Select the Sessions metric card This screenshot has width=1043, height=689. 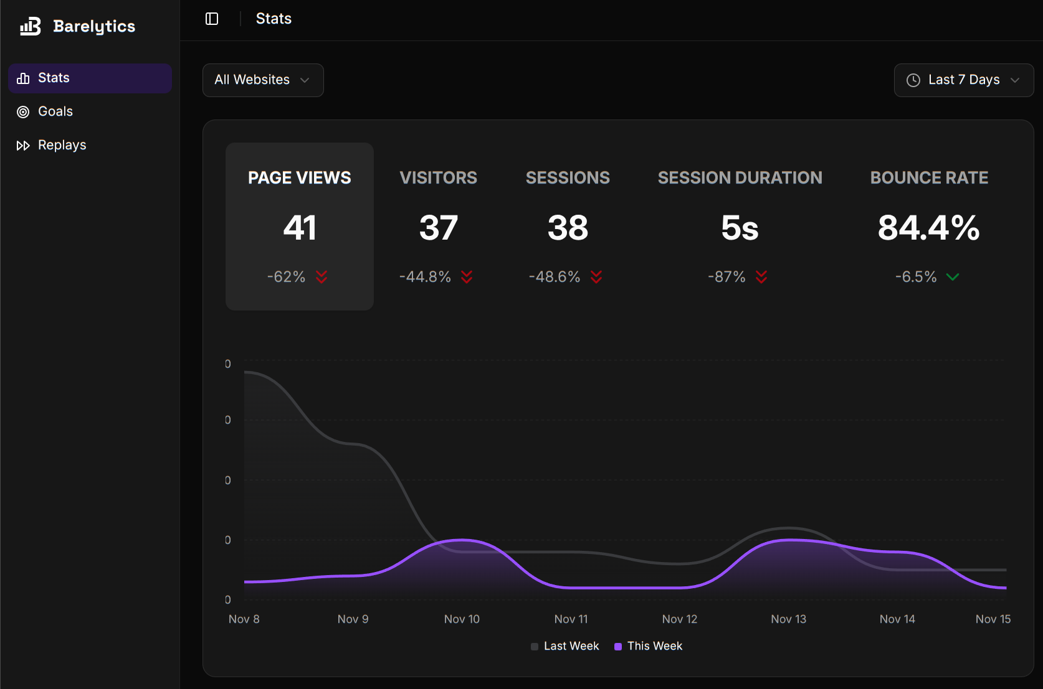tap(568, 227)
